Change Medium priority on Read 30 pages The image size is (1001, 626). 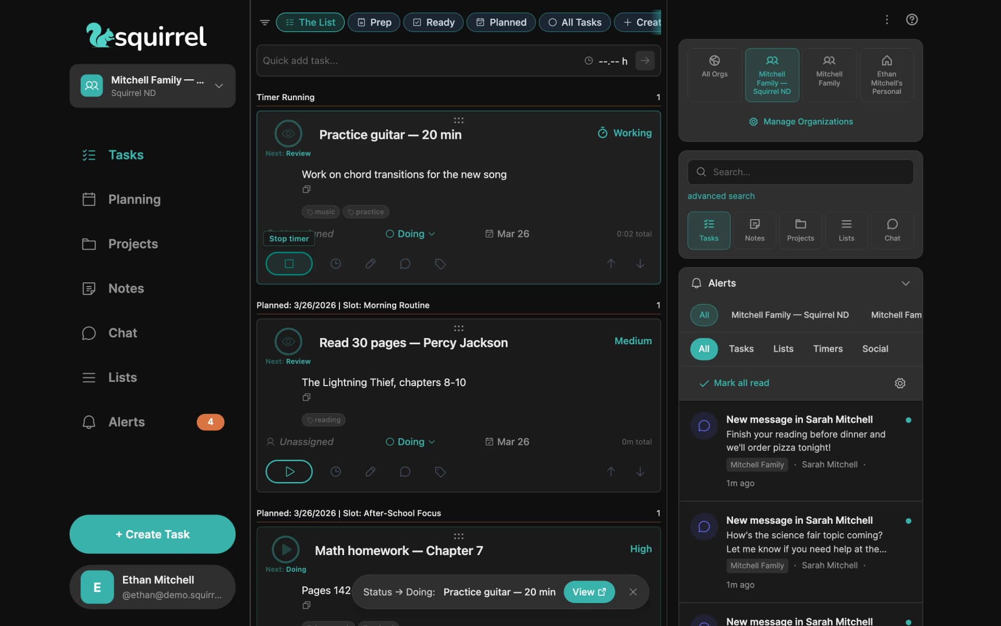pos(633,341)
